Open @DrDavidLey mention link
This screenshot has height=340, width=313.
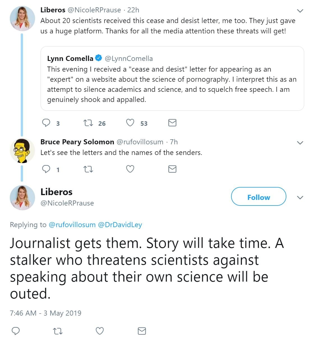tap(120, 225)
